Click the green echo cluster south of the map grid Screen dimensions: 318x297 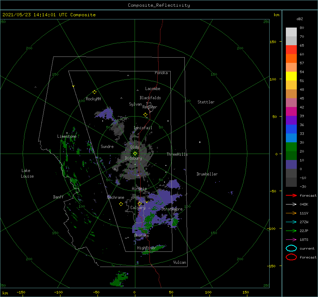coord(120,279)
